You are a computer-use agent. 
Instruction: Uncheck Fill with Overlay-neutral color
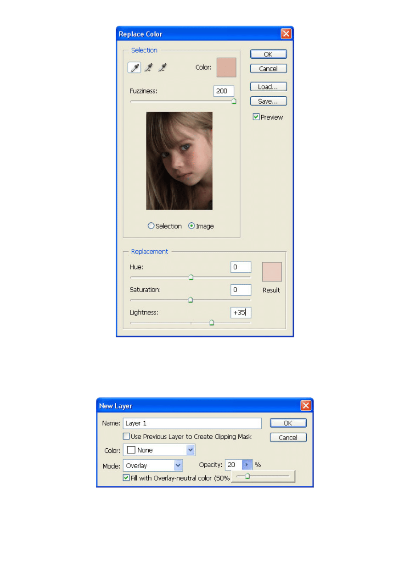[126, 478]
